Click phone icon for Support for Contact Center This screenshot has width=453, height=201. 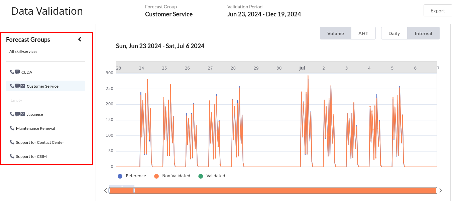click(x=12, y=142)
